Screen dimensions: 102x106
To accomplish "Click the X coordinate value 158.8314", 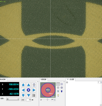I will point(14,85).
